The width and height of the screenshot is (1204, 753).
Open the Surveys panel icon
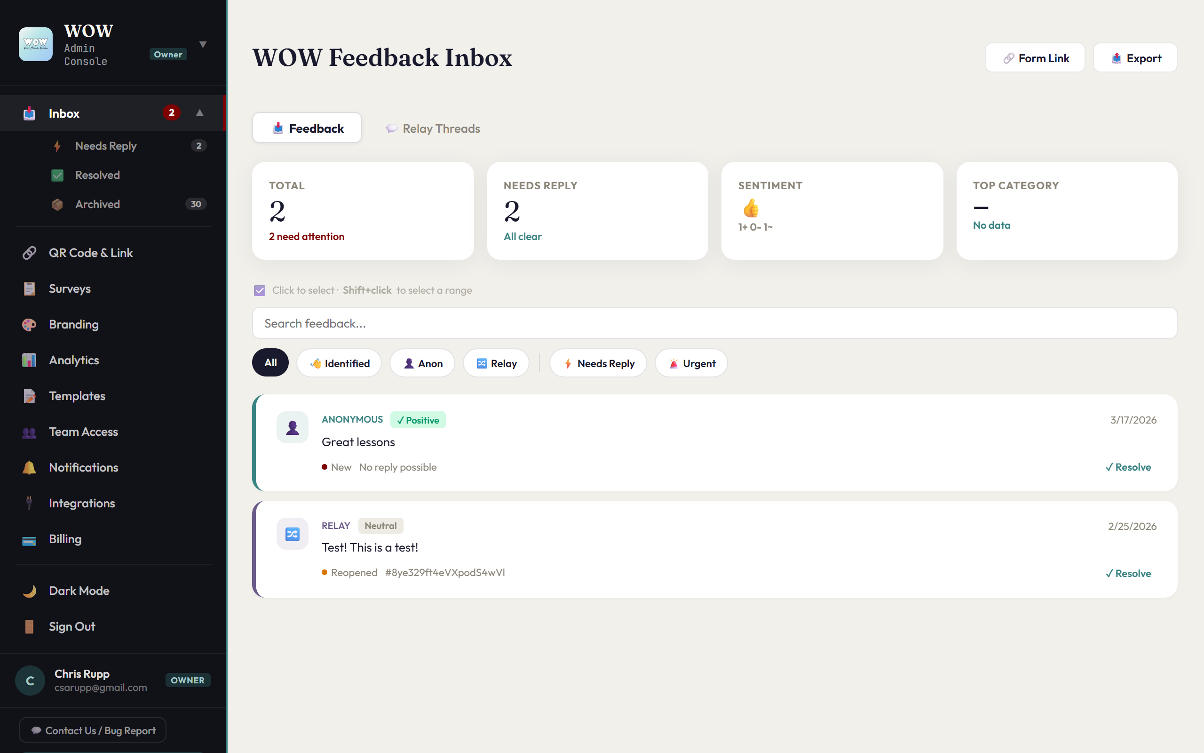(29, 288)
